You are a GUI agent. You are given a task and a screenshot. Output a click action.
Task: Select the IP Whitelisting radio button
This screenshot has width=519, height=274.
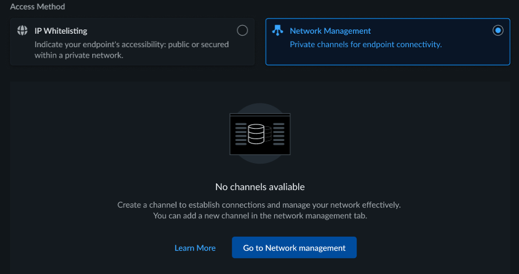click(x=242, y=31)
